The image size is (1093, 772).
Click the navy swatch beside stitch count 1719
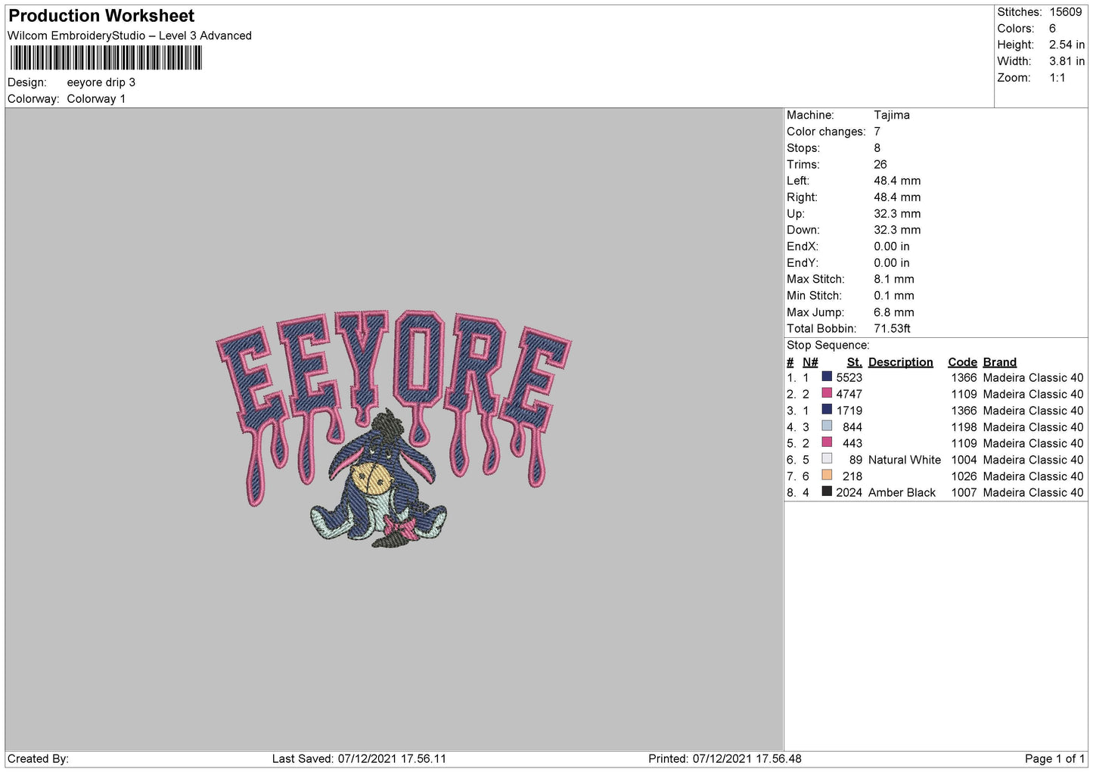(827, 410)
